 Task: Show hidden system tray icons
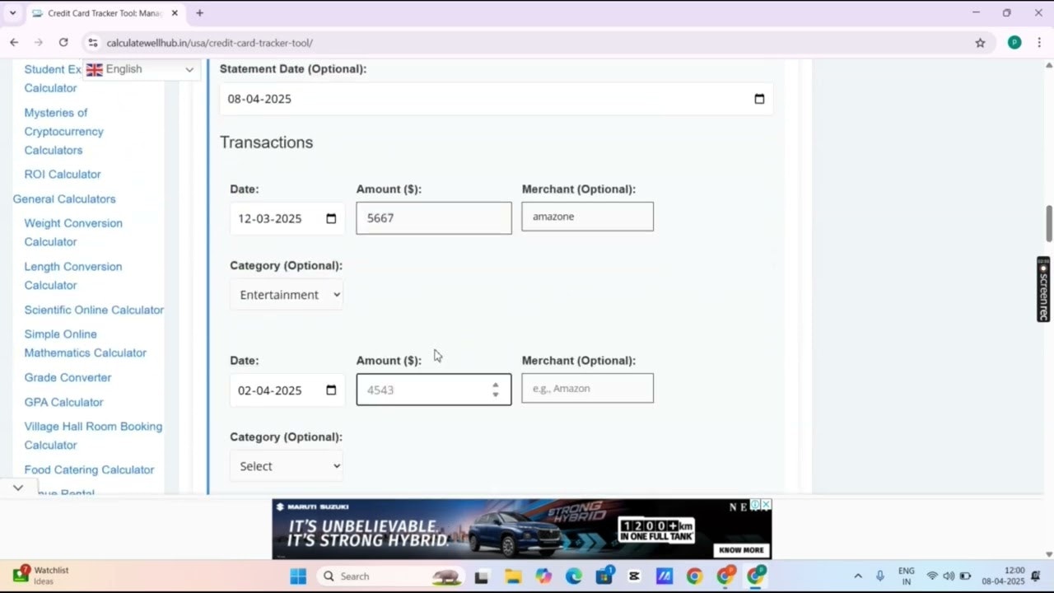(858, 577)
